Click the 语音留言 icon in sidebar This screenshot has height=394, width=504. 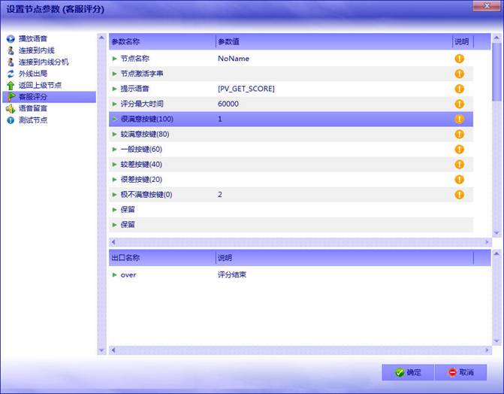11,108
